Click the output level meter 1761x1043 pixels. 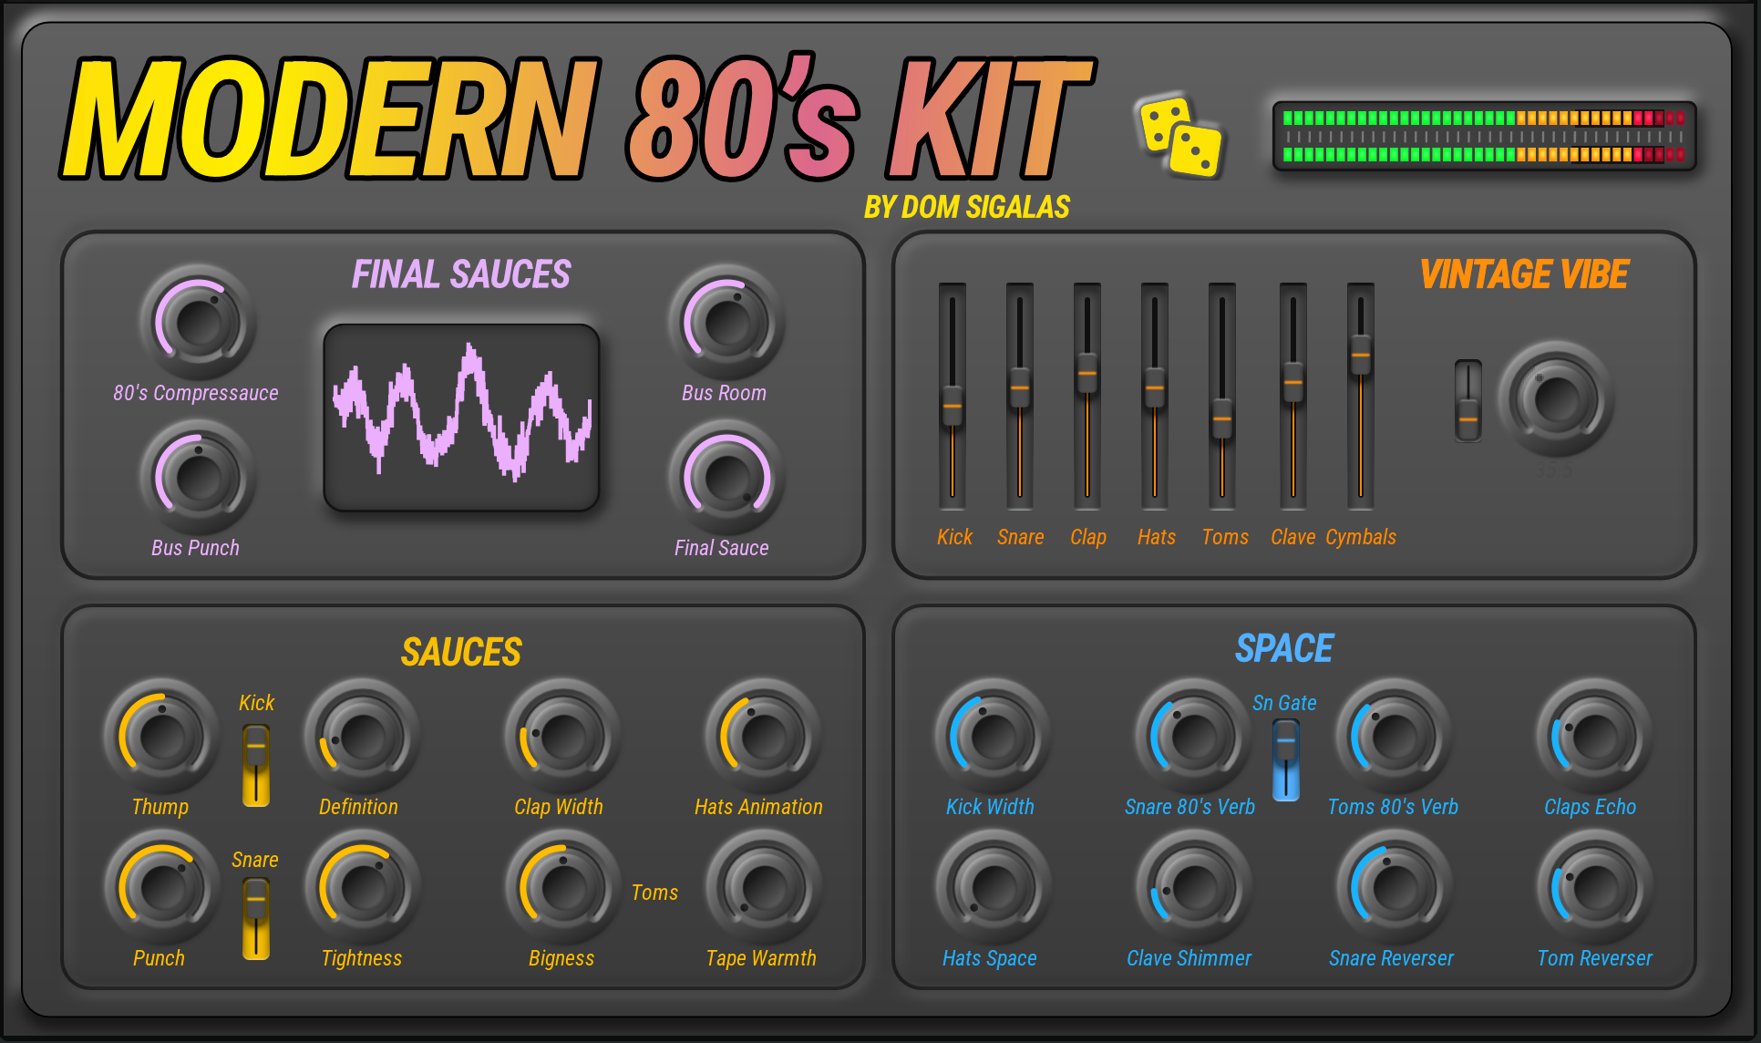pos(1483,137)
